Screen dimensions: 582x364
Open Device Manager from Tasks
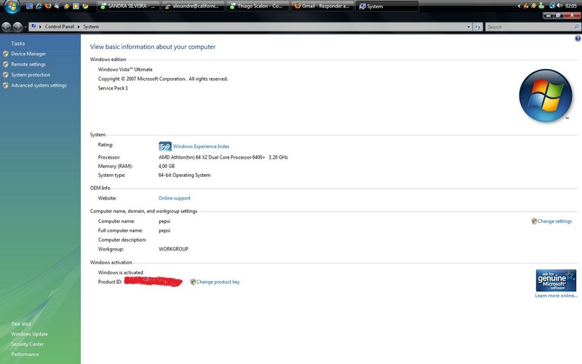pyautogui.click(x=28, y=54)
